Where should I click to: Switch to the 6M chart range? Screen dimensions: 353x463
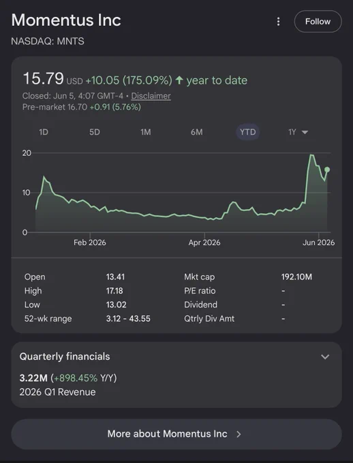[197, 132]
